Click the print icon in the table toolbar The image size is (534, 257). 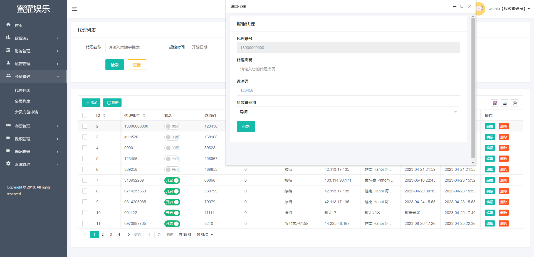point(515,103)
